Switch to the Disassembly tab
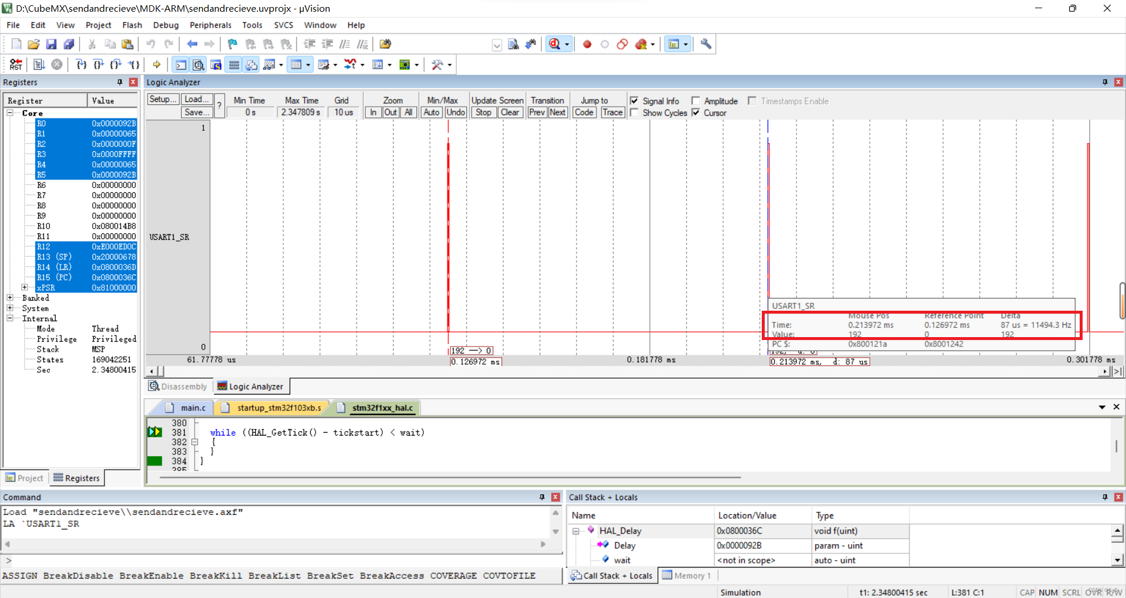The width and height of the screenshot is (1126, 598). 178,386
